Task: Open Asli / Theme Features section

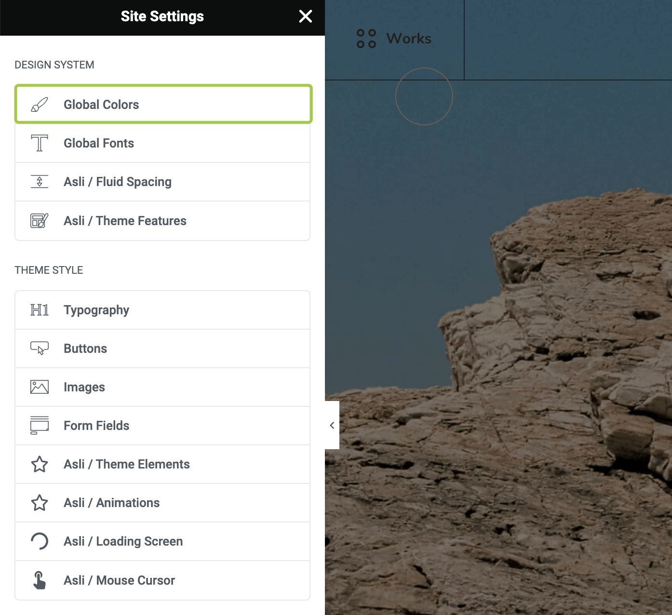Action: point(125,221)
